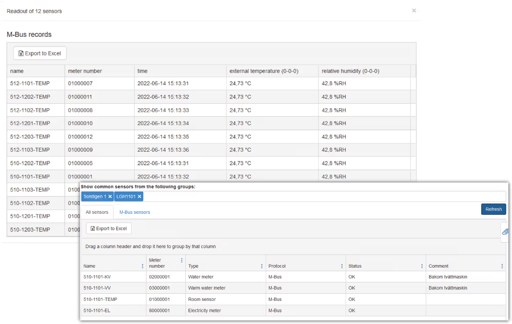Remove the Solstigen 1 group tag
512x324 pixels.
[x=110, y=197]
